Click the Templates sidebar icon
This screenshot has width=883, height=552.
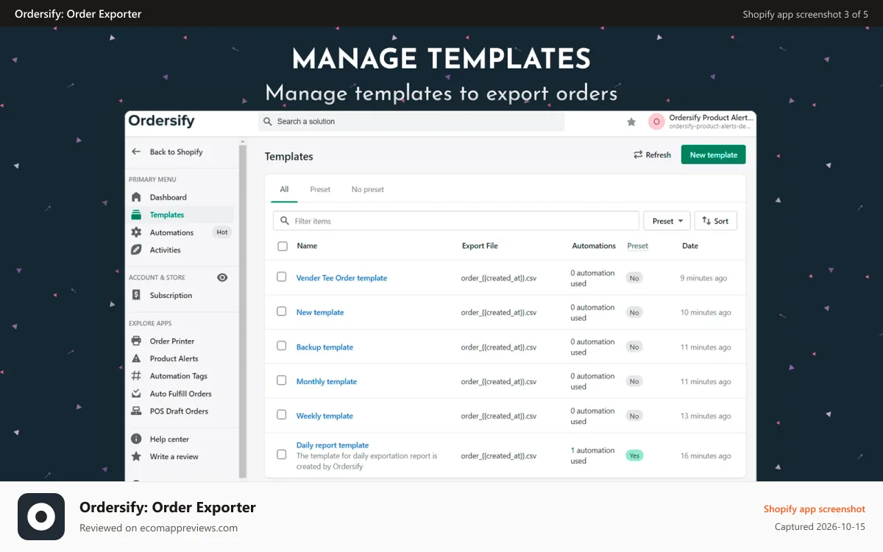coord(136,215)
